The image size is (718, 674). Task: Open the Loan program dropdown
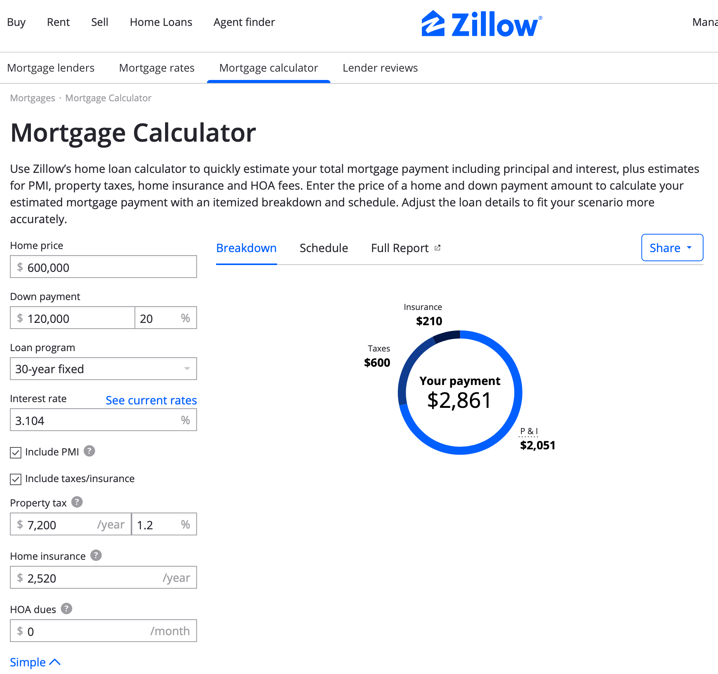(x=103, y=369)
